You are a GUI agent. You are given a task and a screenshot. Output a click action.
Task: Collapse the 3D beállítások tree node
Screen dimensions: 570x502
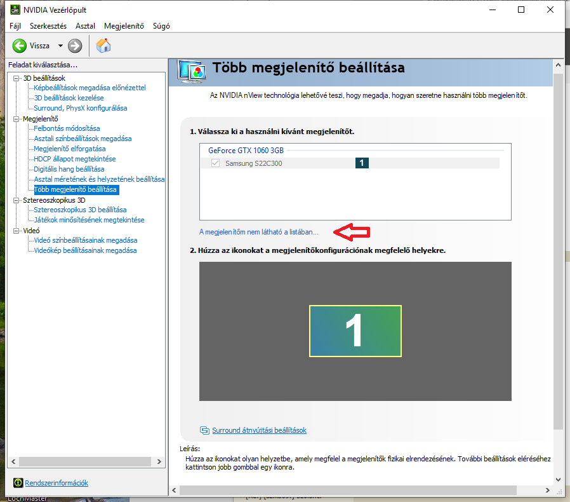(x=16, y=78)
